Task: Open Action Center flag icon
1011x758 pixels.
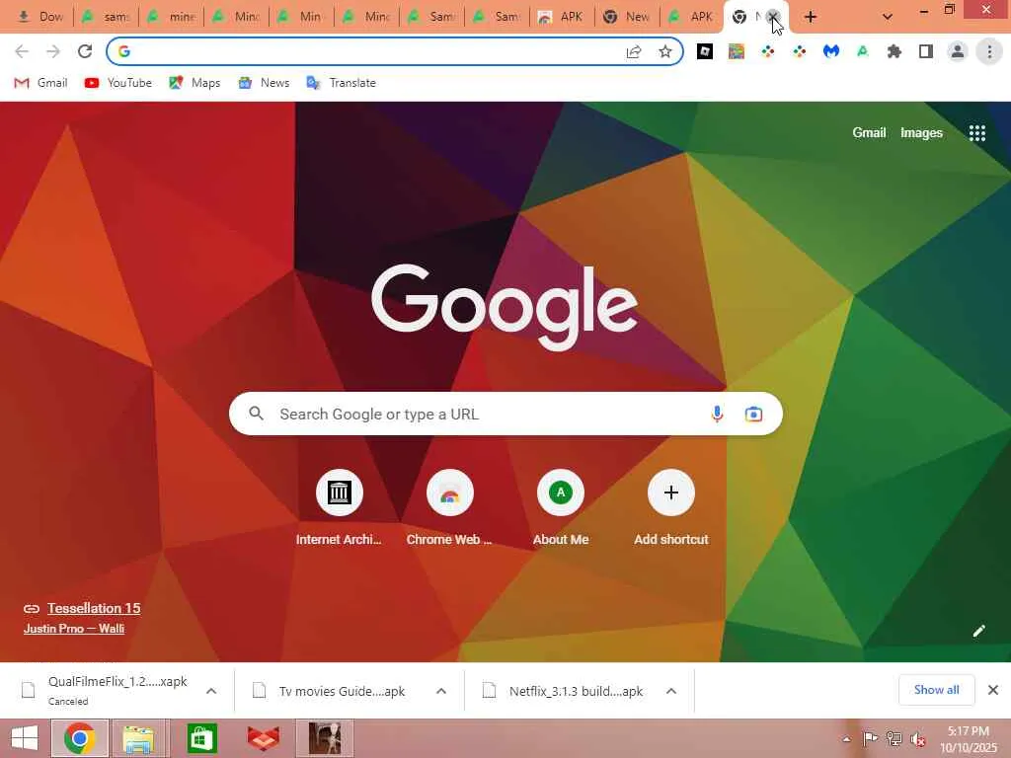Action: 870,739
